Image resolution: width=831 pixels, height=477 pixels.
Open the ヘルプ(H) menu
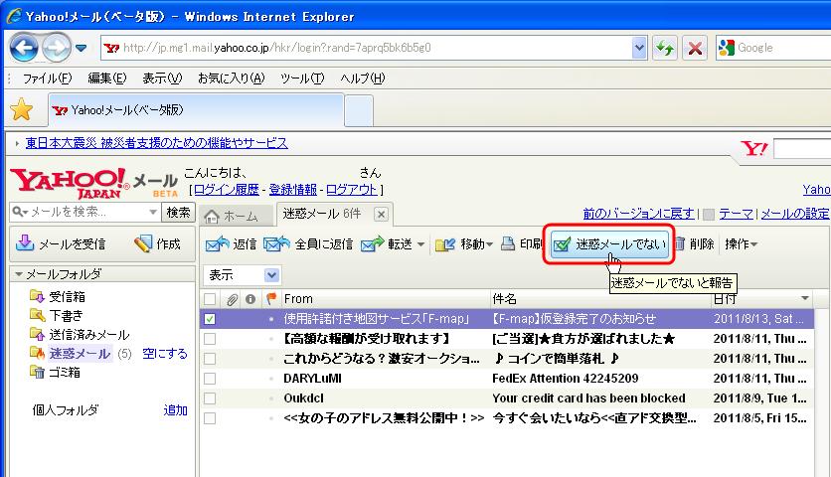[363, 79]
